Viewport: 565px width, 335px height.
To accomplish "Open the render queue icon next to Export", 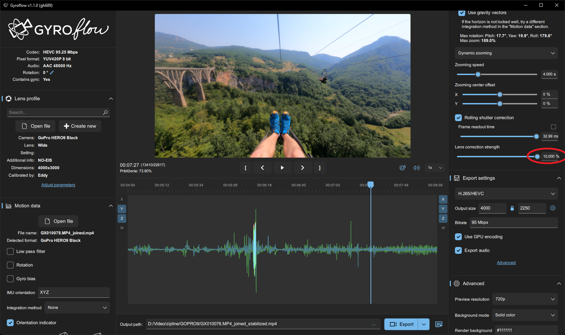I will [439, 324].
